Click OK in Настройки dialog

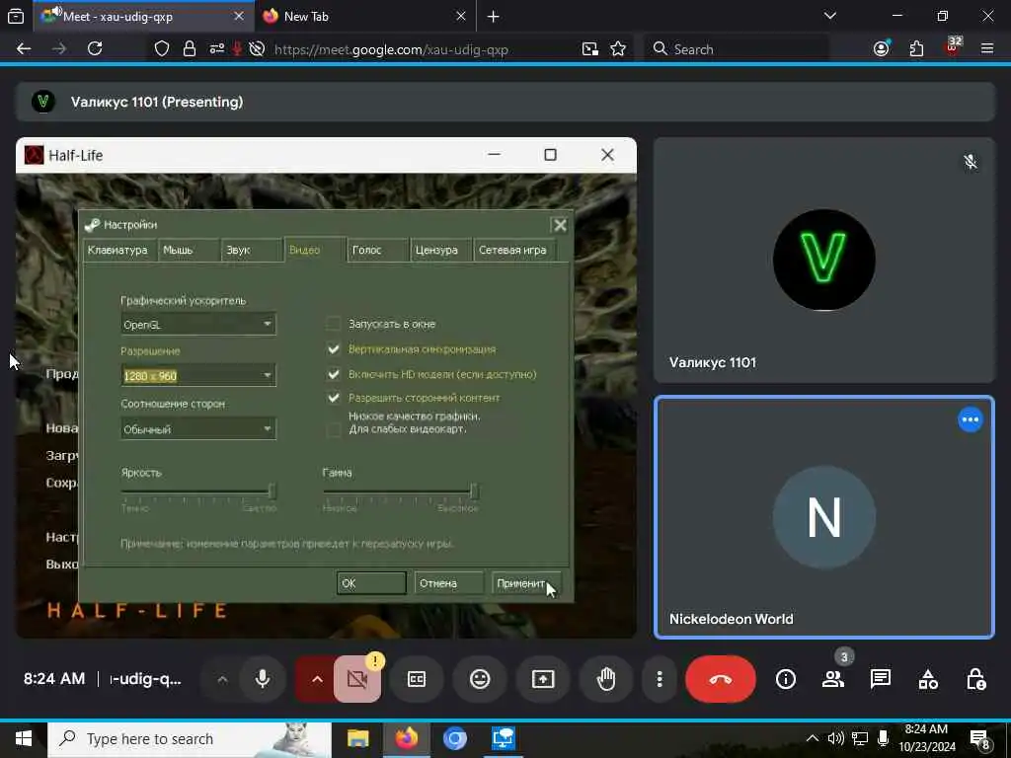(x=371, y=582)
